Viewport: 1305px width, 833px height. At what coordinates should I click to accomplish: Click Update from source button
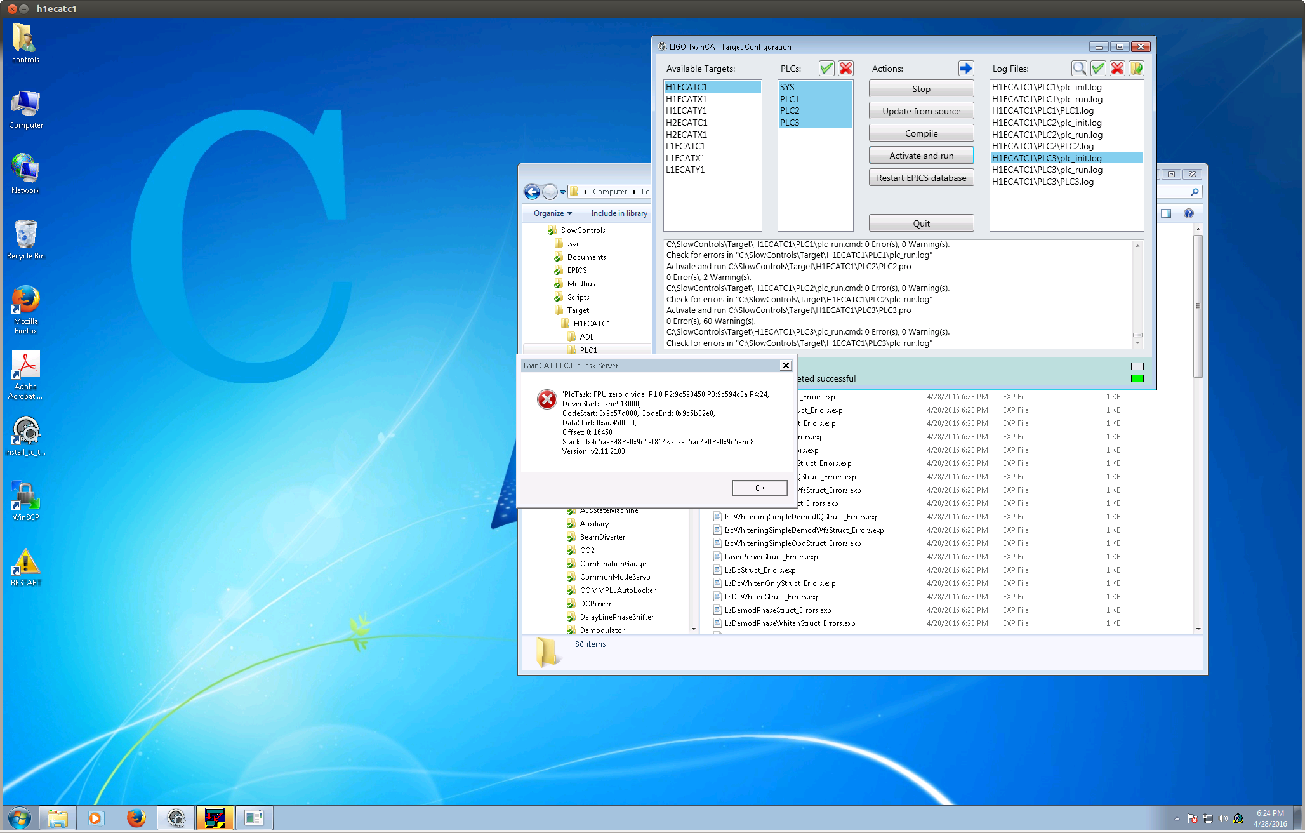coord(921,111)
